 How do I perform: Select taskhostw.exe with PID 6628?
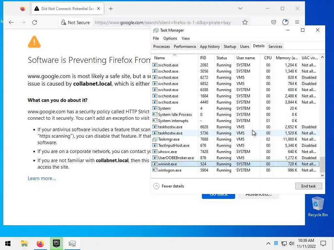[x=235, y=127]
